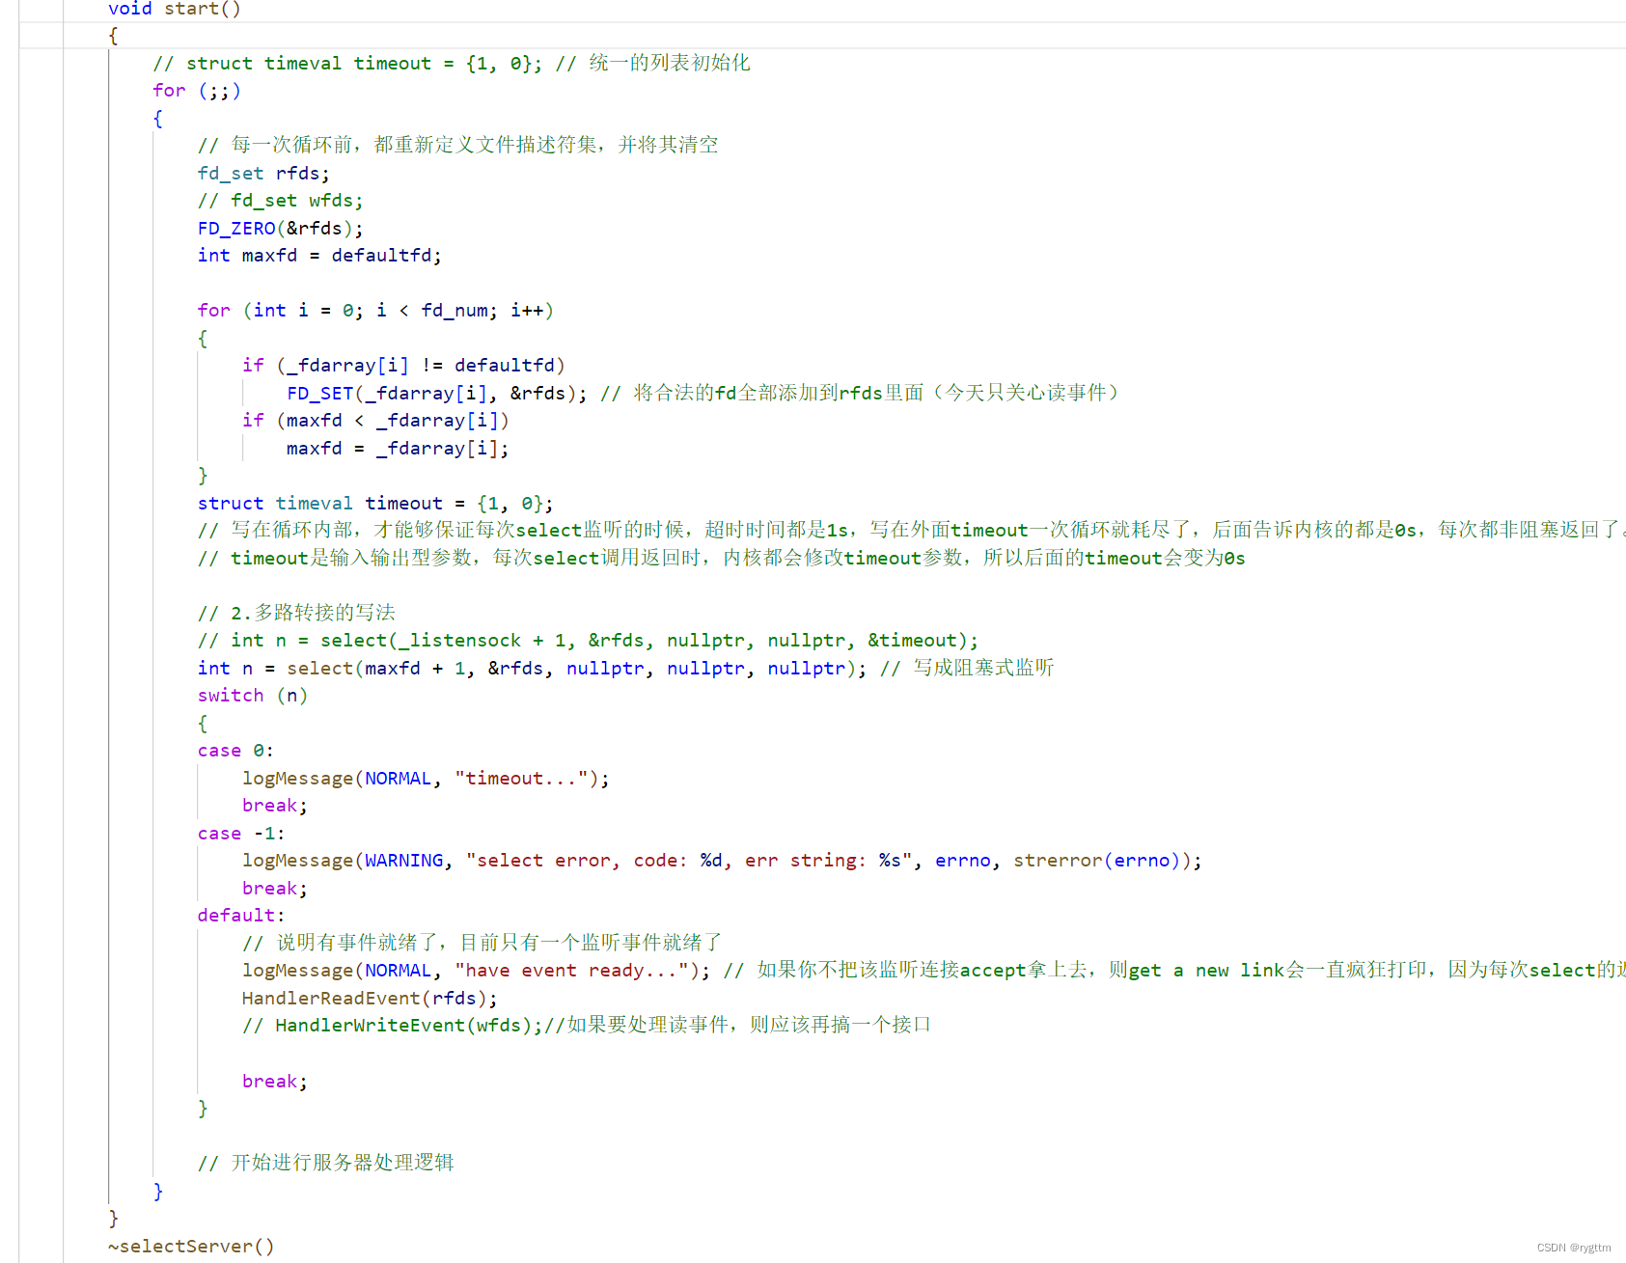Viewport: 1626px width, 1263px height.
Task: Click the 'void start()' function declaration
Action: (x=174, y=9)
